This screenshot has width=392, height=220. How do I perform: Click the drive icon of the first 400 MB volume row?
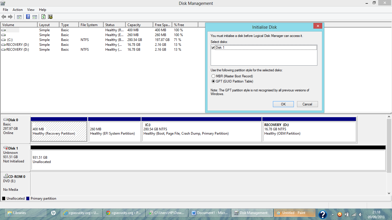(x=3, y=30)
